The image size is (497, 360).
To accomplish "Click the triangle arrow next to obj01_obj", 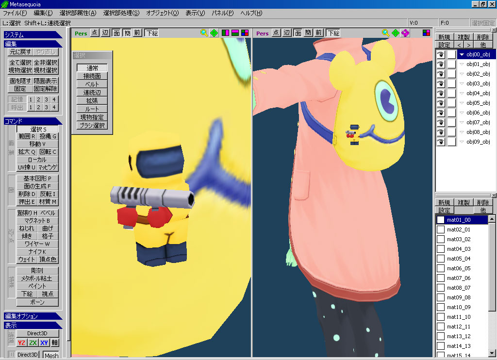I will click(x=462, y=65).
